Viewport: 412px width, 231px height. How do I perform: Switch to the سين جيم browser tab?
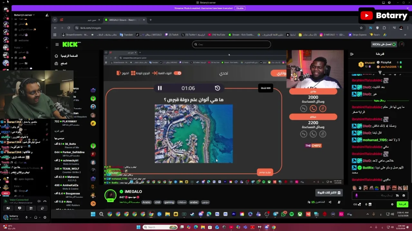[80, 20]
